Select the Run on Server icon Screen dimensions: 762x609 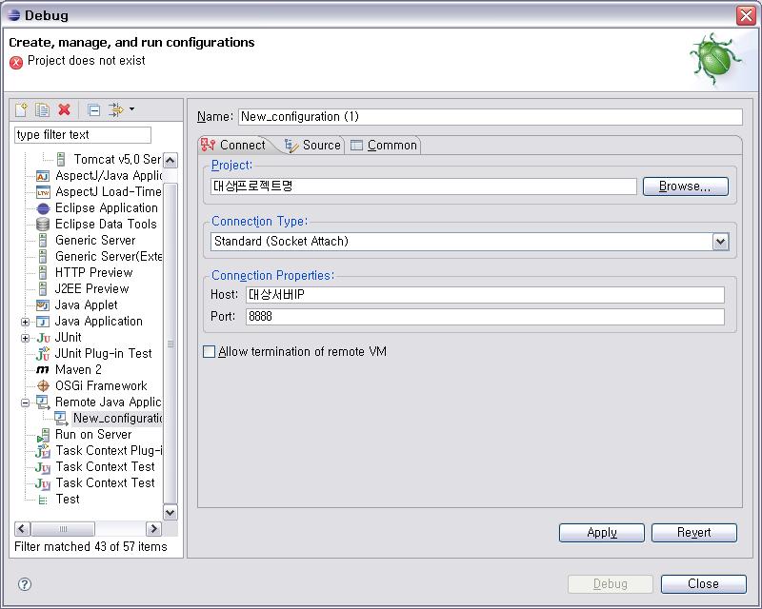click(x=43, y=435)
